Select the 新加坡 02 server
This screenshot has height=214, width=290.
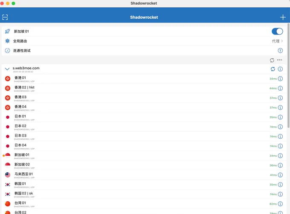click(145, 165)
